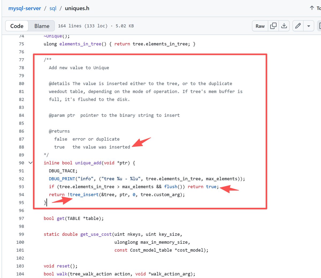Open edit options dropdown arrow
The width and height of the screenshot is (321, 278).
[309, 26]
